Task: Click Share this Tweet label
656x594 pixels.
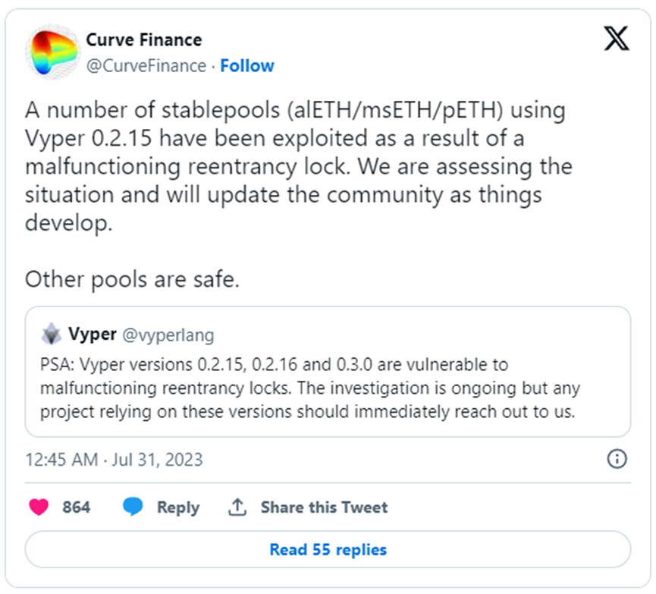Action: tap(325, 507)
